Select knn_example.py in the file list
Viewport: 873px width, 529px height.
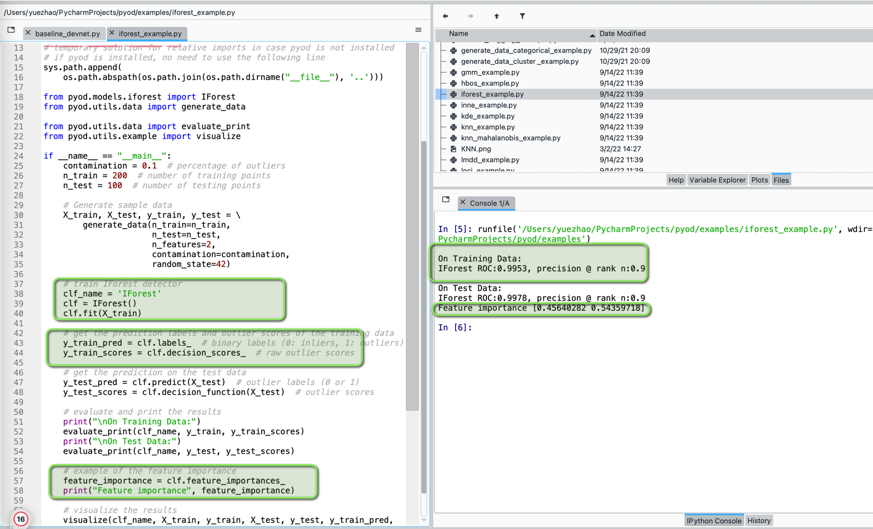coord(487,127)
